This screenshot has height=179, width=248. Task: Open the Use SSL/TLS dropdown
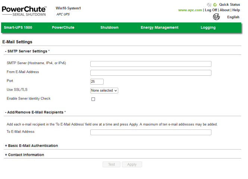(104, 91)
